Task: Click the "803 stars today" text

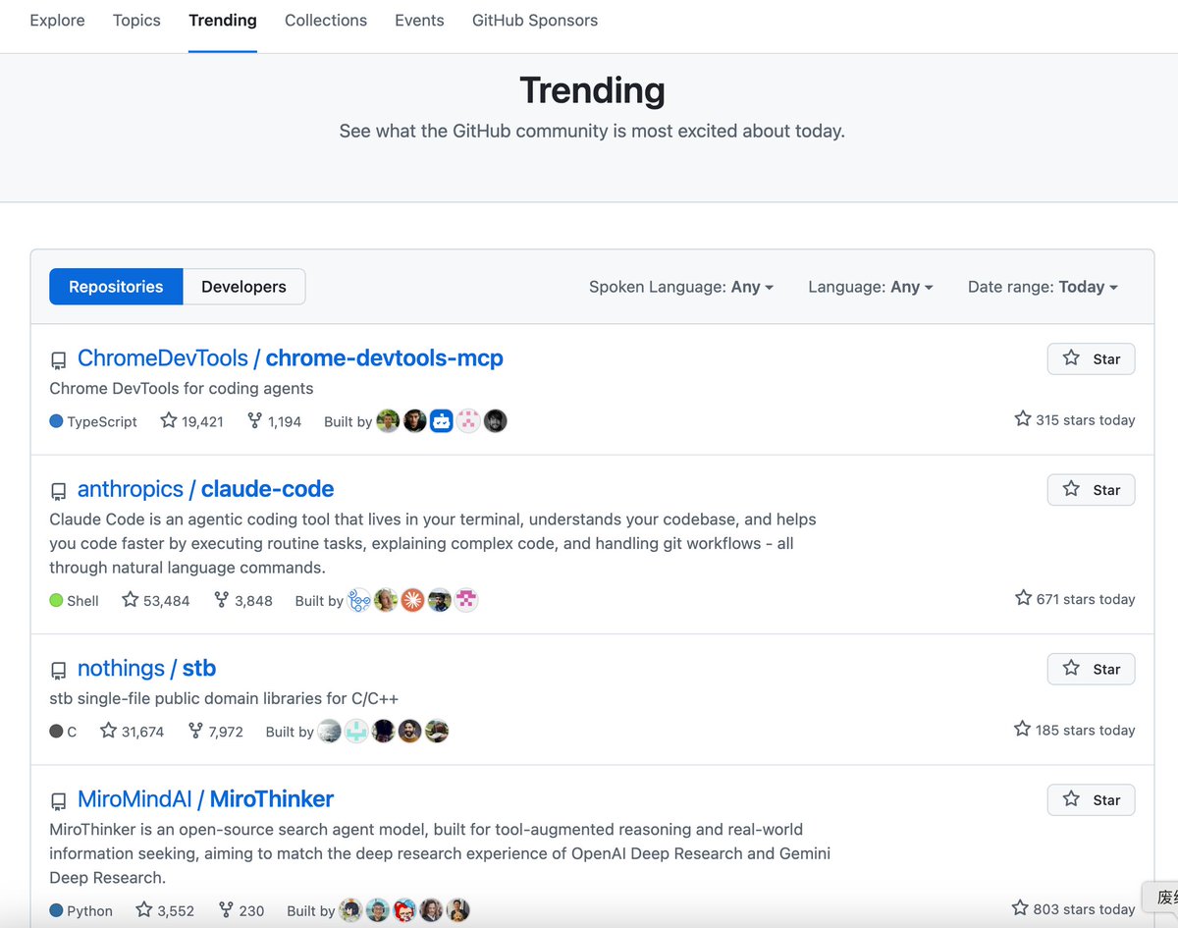Action: (x=1073, y=909)
